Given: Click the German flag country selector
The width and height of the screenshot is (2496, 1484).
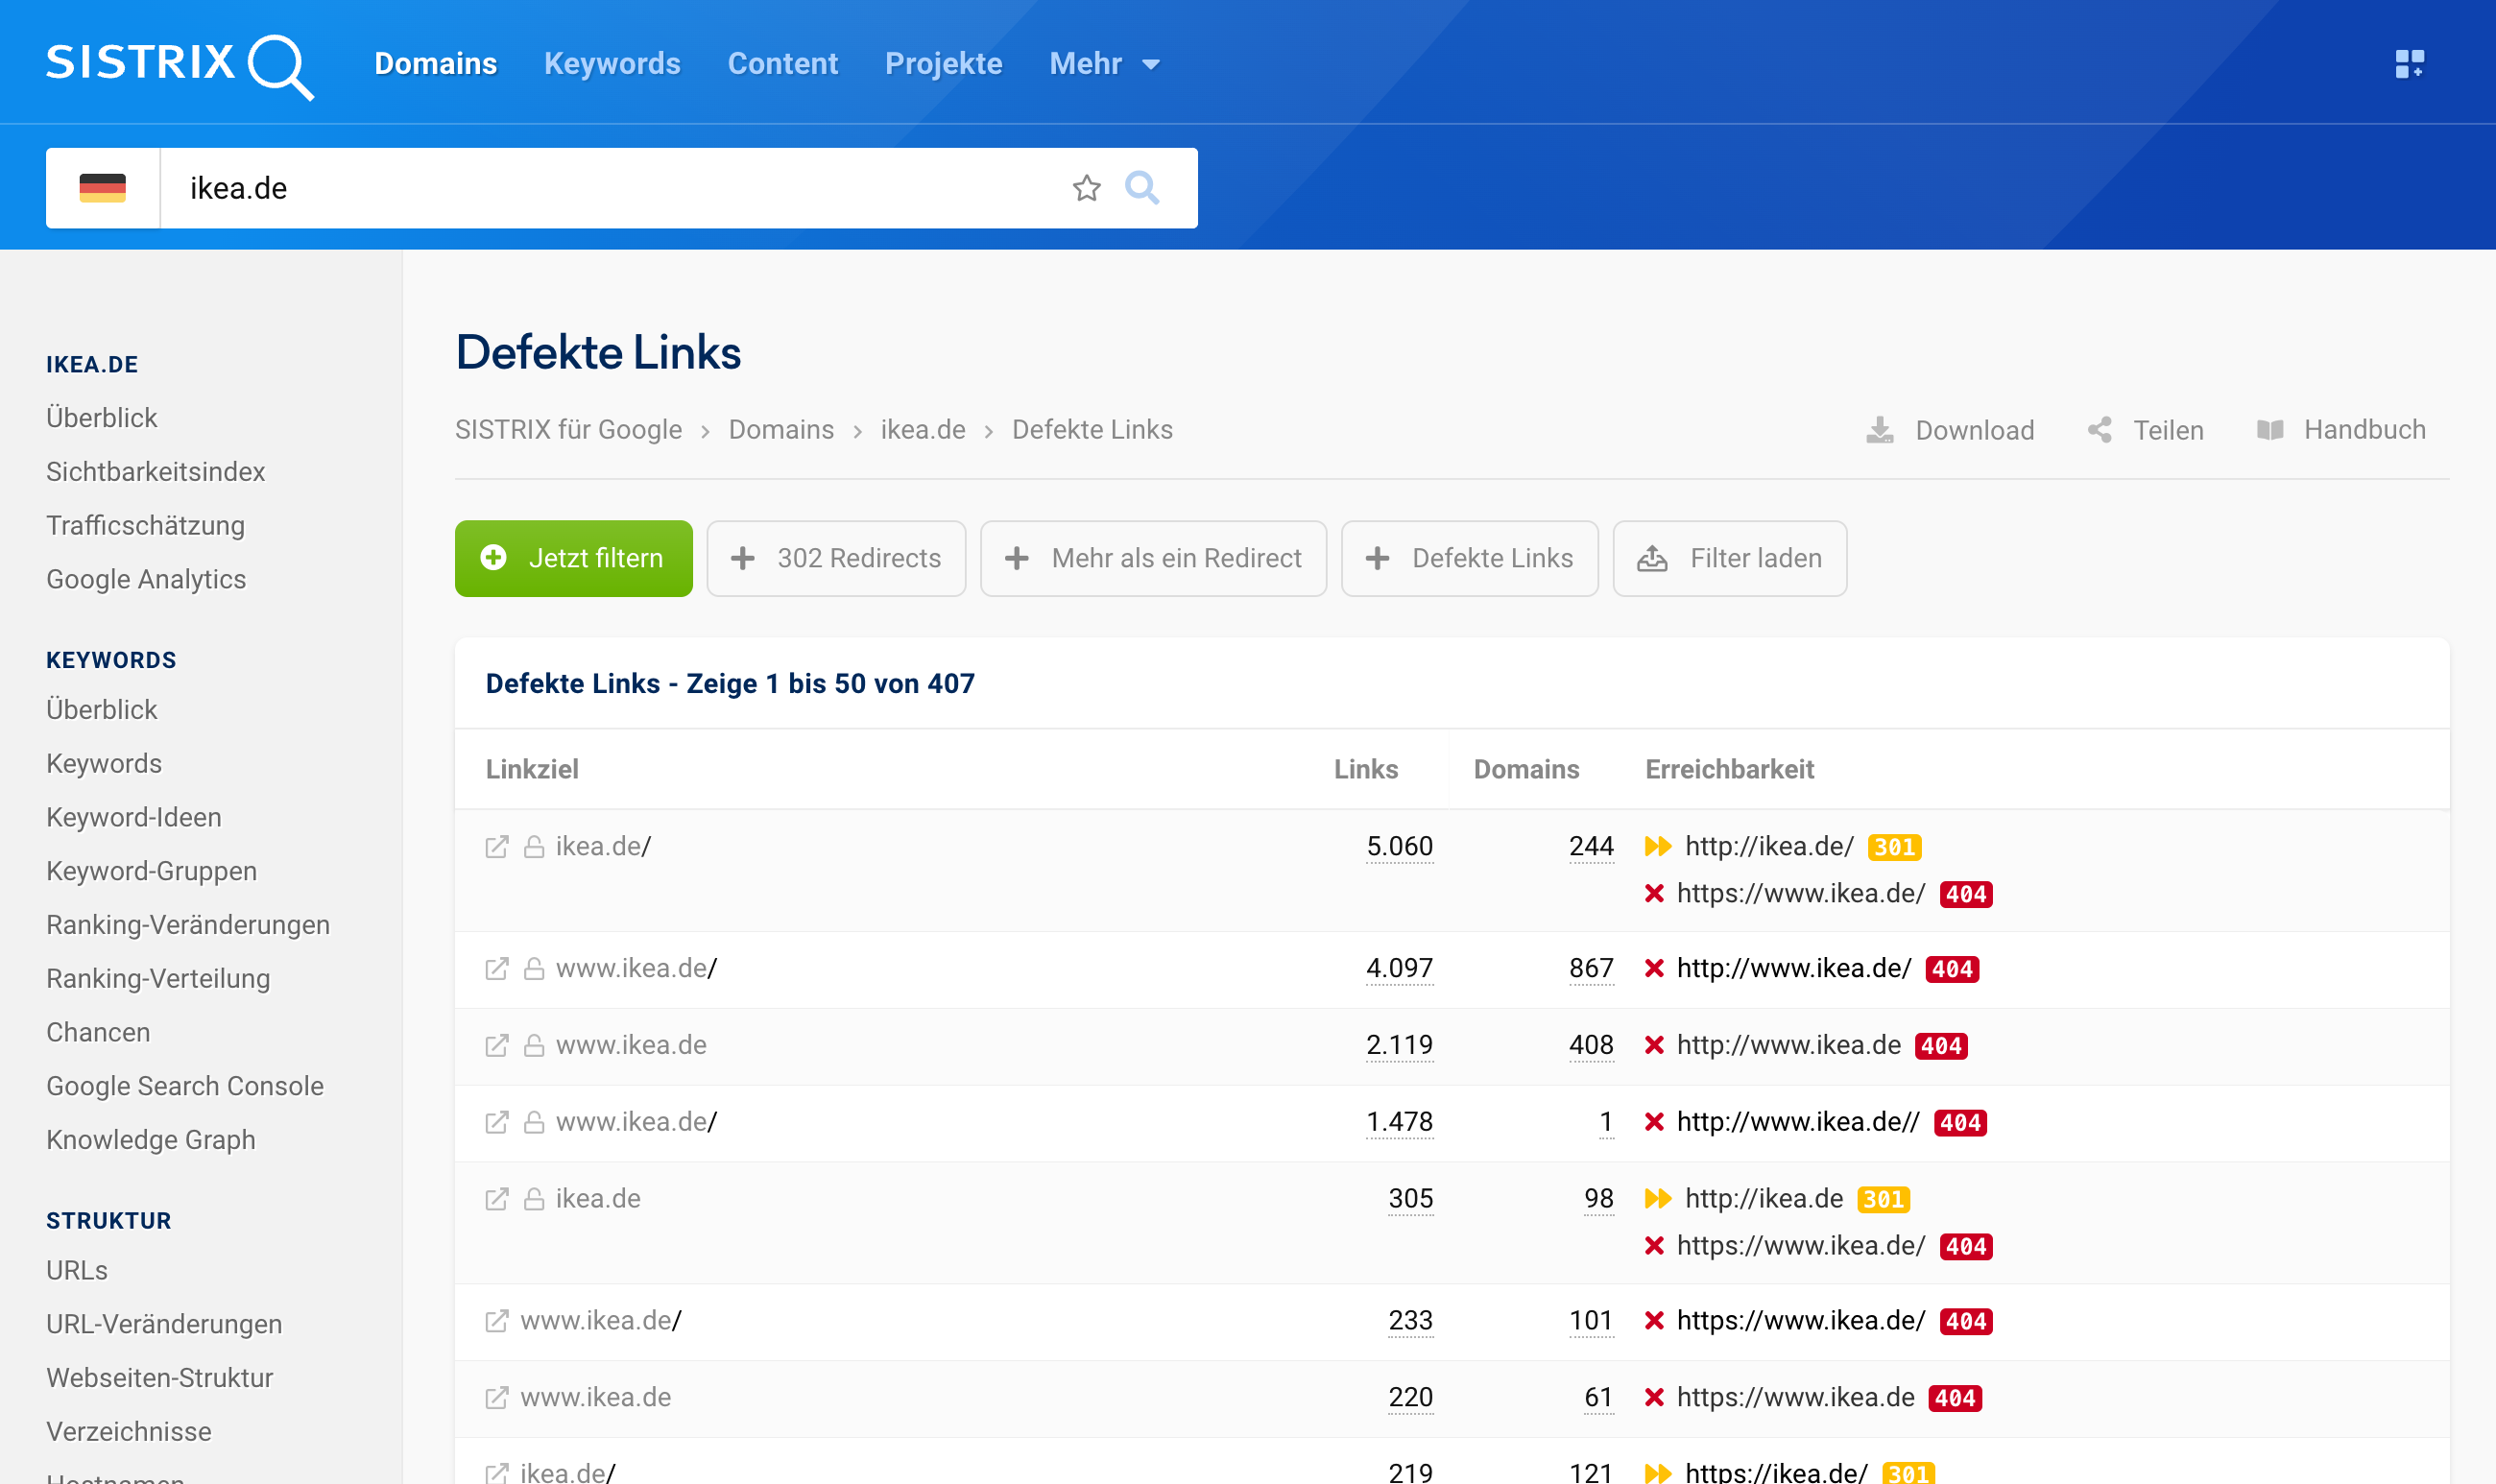Looking at the screenshot, I should [102, 188].
